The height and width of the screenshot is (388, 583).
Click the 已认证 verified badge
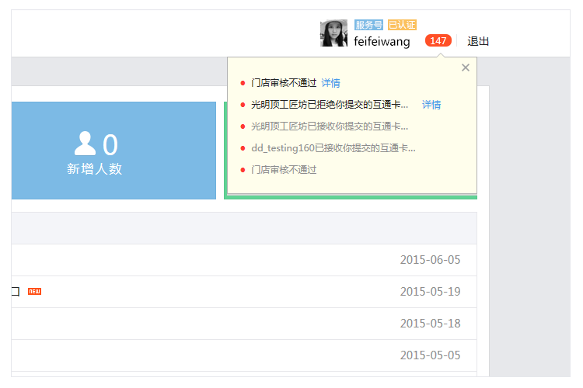(402, 25)
